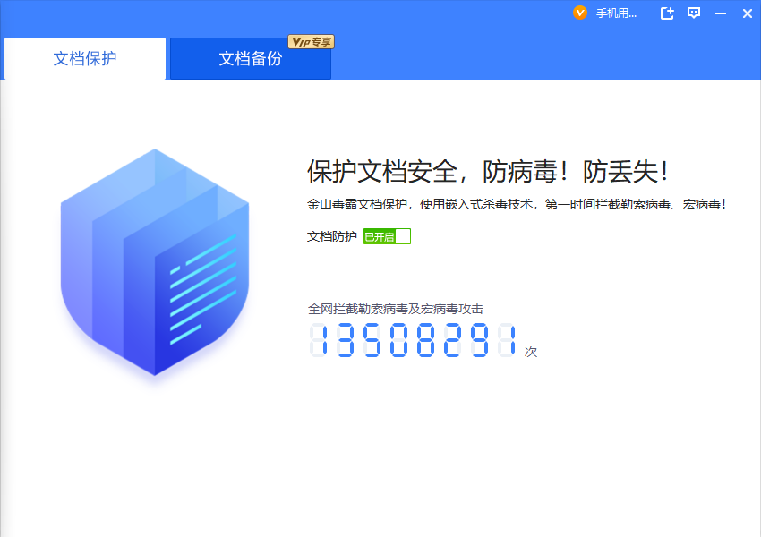Switch to the 文档备份 tab
The height and width of the screenshot is (537, 761).
[248, 57]
